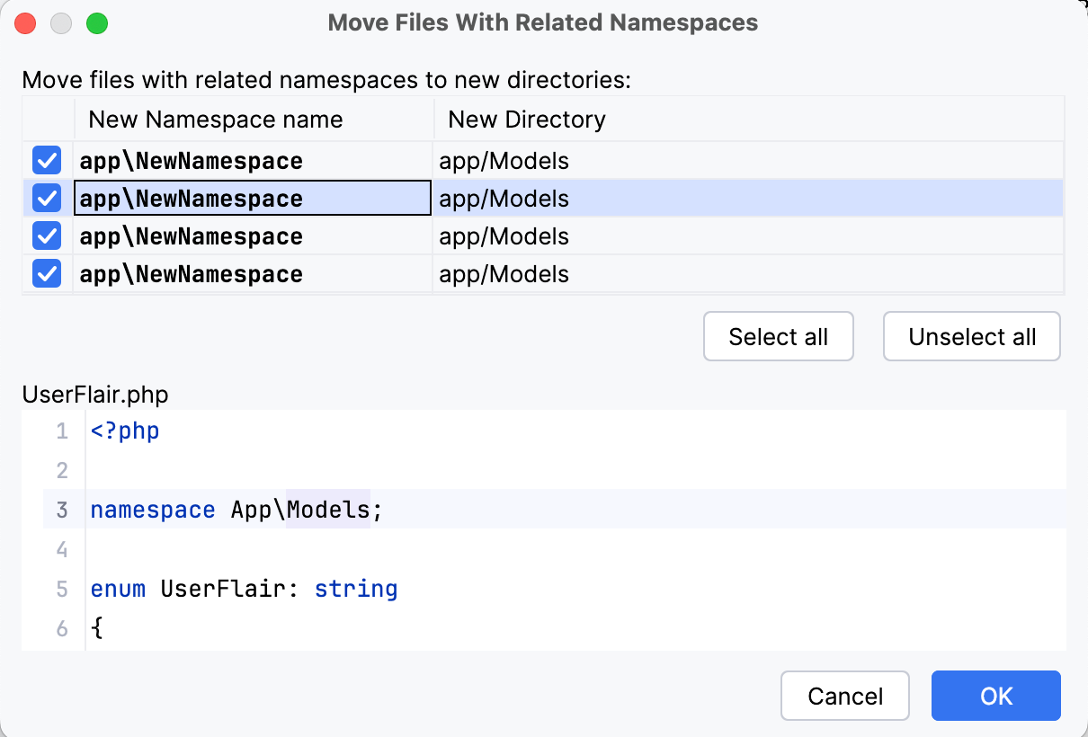Click the namespace App\Models code line
This screenshot has width=1088, height=737.
point(234,510)
